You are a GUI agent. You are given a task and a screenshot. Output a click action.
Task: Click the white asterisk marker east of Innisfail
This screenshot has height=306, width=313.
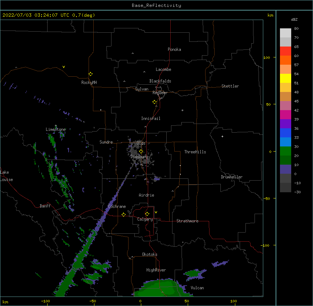click(182, 110)
